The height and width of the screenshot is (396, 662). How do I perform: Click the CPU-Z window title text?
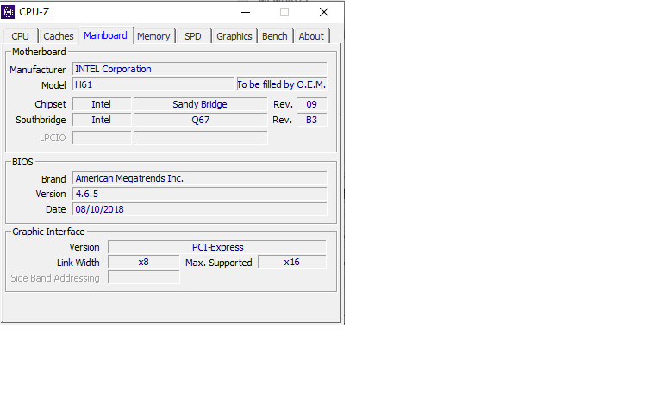(34, 12)
